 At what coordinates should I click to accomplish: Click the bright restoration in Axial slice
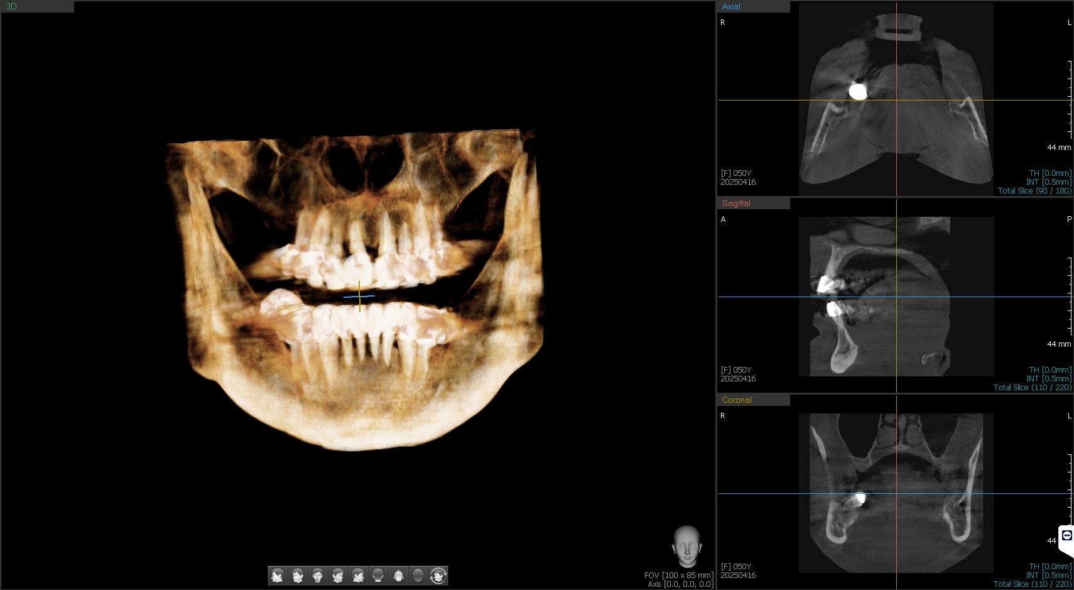pos(858,92)
